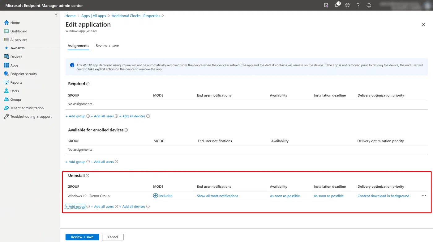This screenshot has width=433, height=242.
Task: Open more options ellipsis for Demo Group row
Action: (424, 195)
